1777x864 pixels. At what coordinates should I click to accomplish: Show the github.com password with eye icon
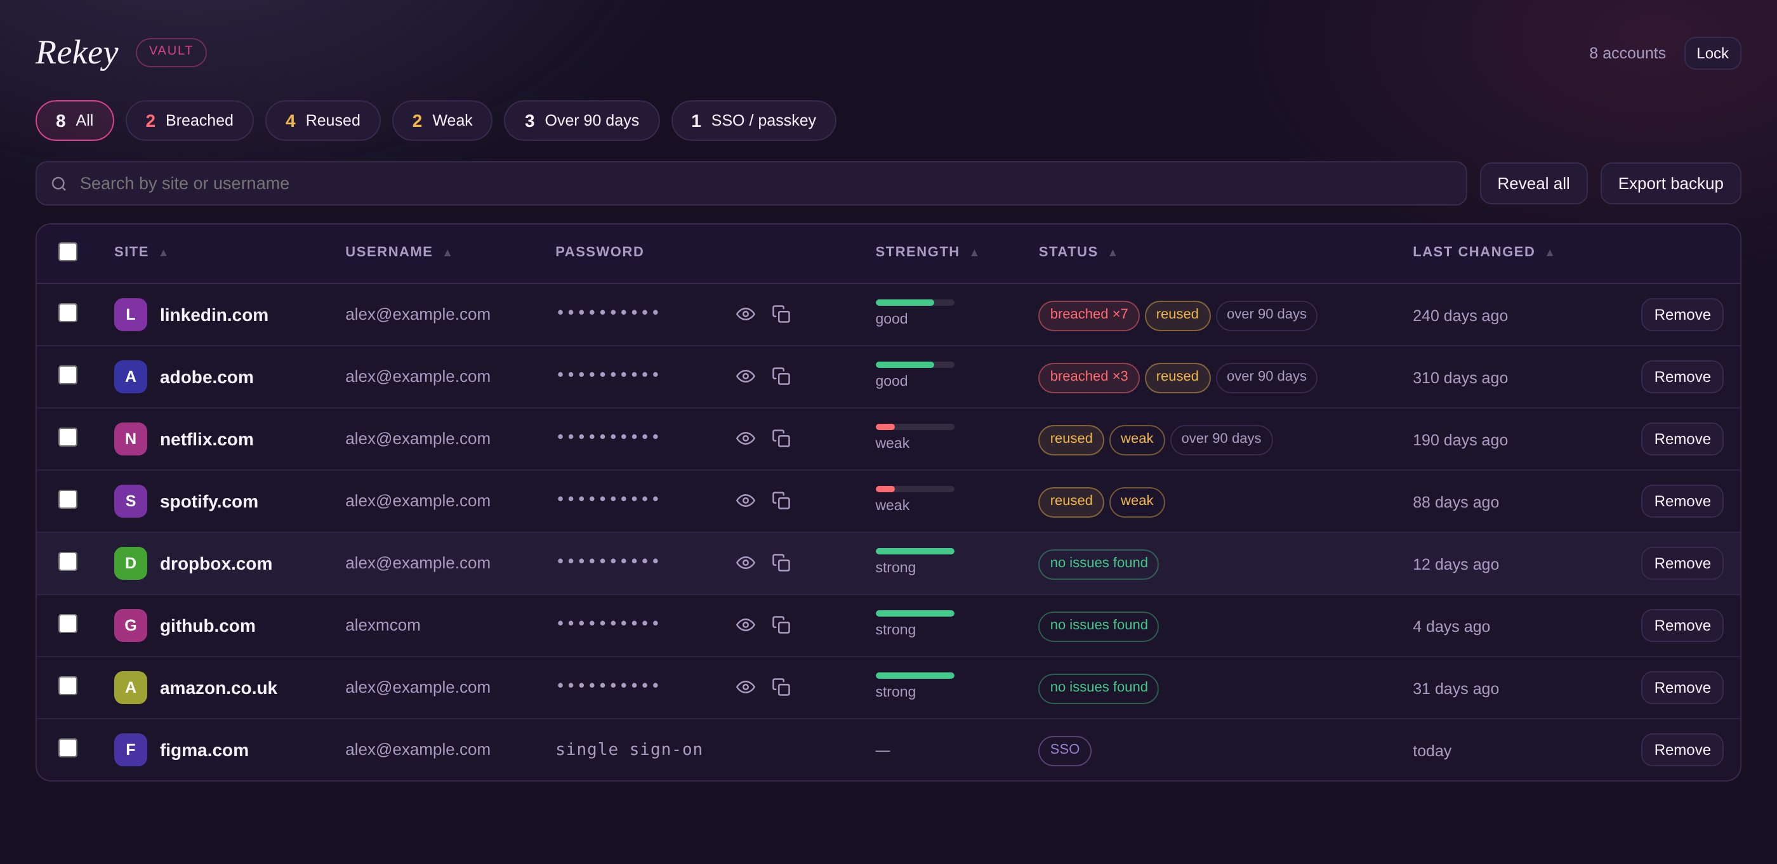[745, 625]
